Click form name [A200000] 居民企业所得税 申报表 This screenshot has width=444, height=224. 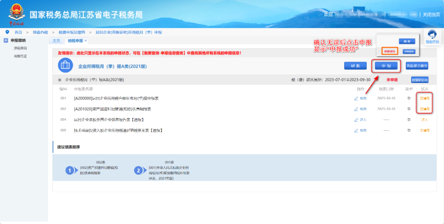coord(116,98)
